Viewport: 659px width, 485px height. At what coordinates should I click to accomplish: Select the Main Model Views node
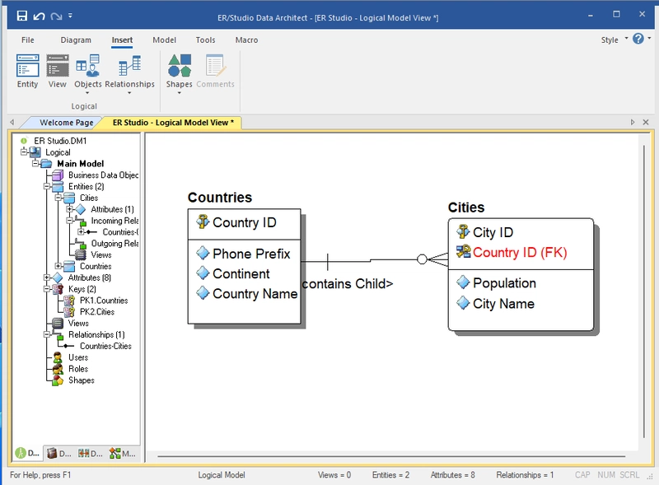(x=78, y=323)
